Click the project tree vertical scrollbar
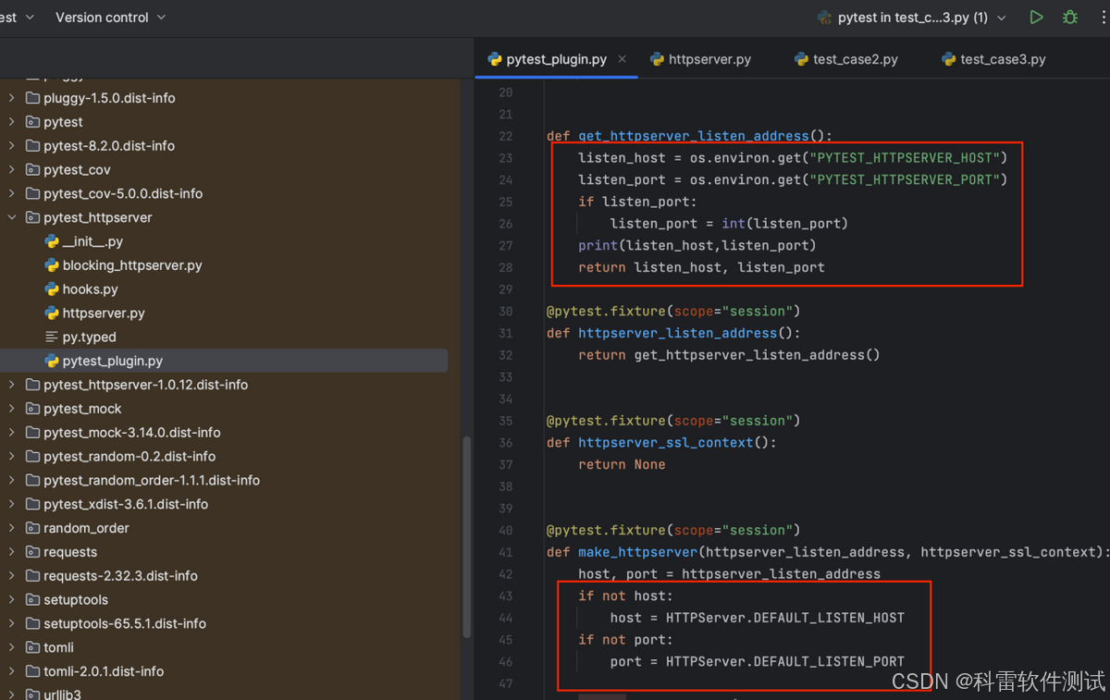1110x700 pixels. [466, 536]
